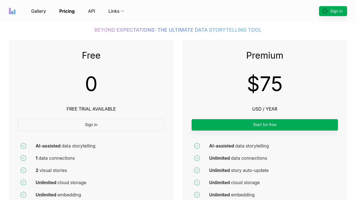Click the Start for free button
Screen dimensions: 356x200
tap(264, 125)
